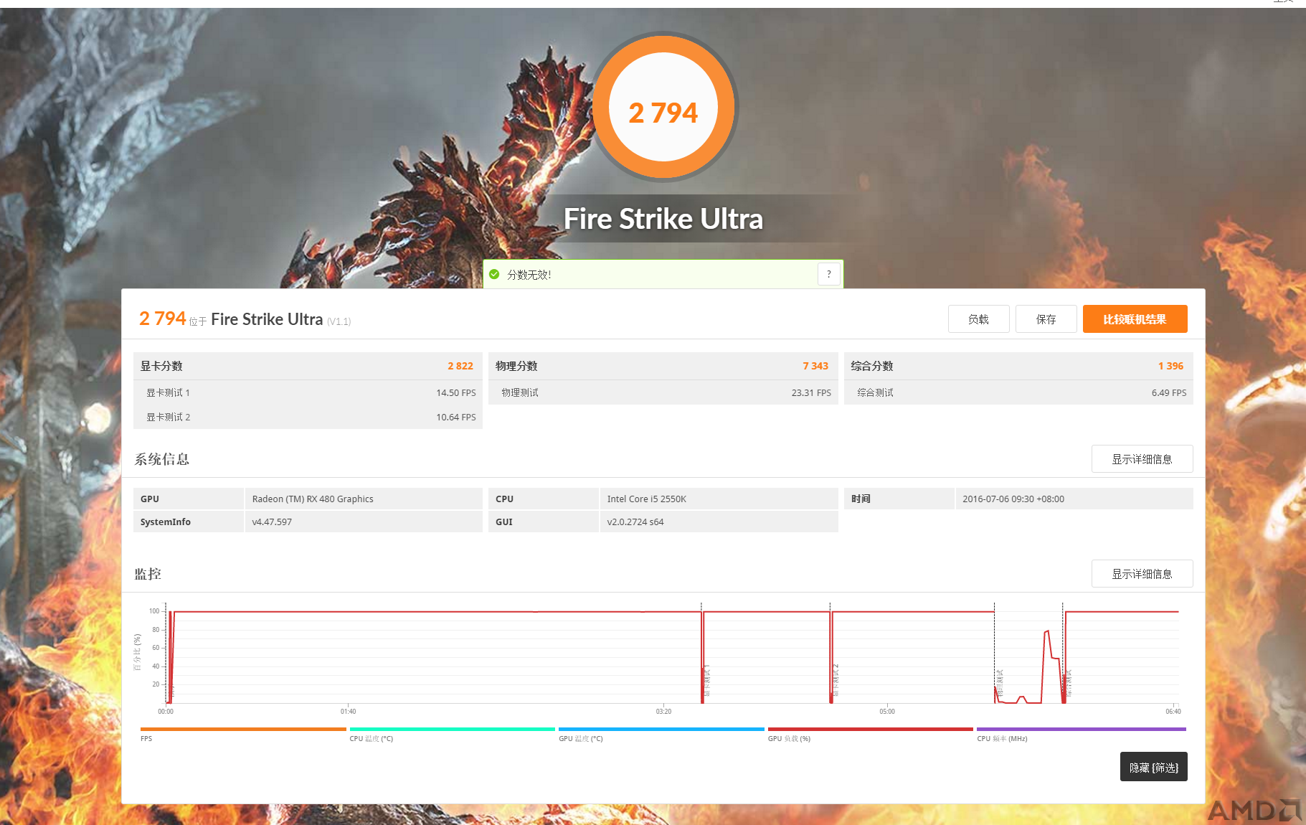Click the 01:40 marker on monitoring timeline
The image size is (1306, 825).
pos(348,712)
